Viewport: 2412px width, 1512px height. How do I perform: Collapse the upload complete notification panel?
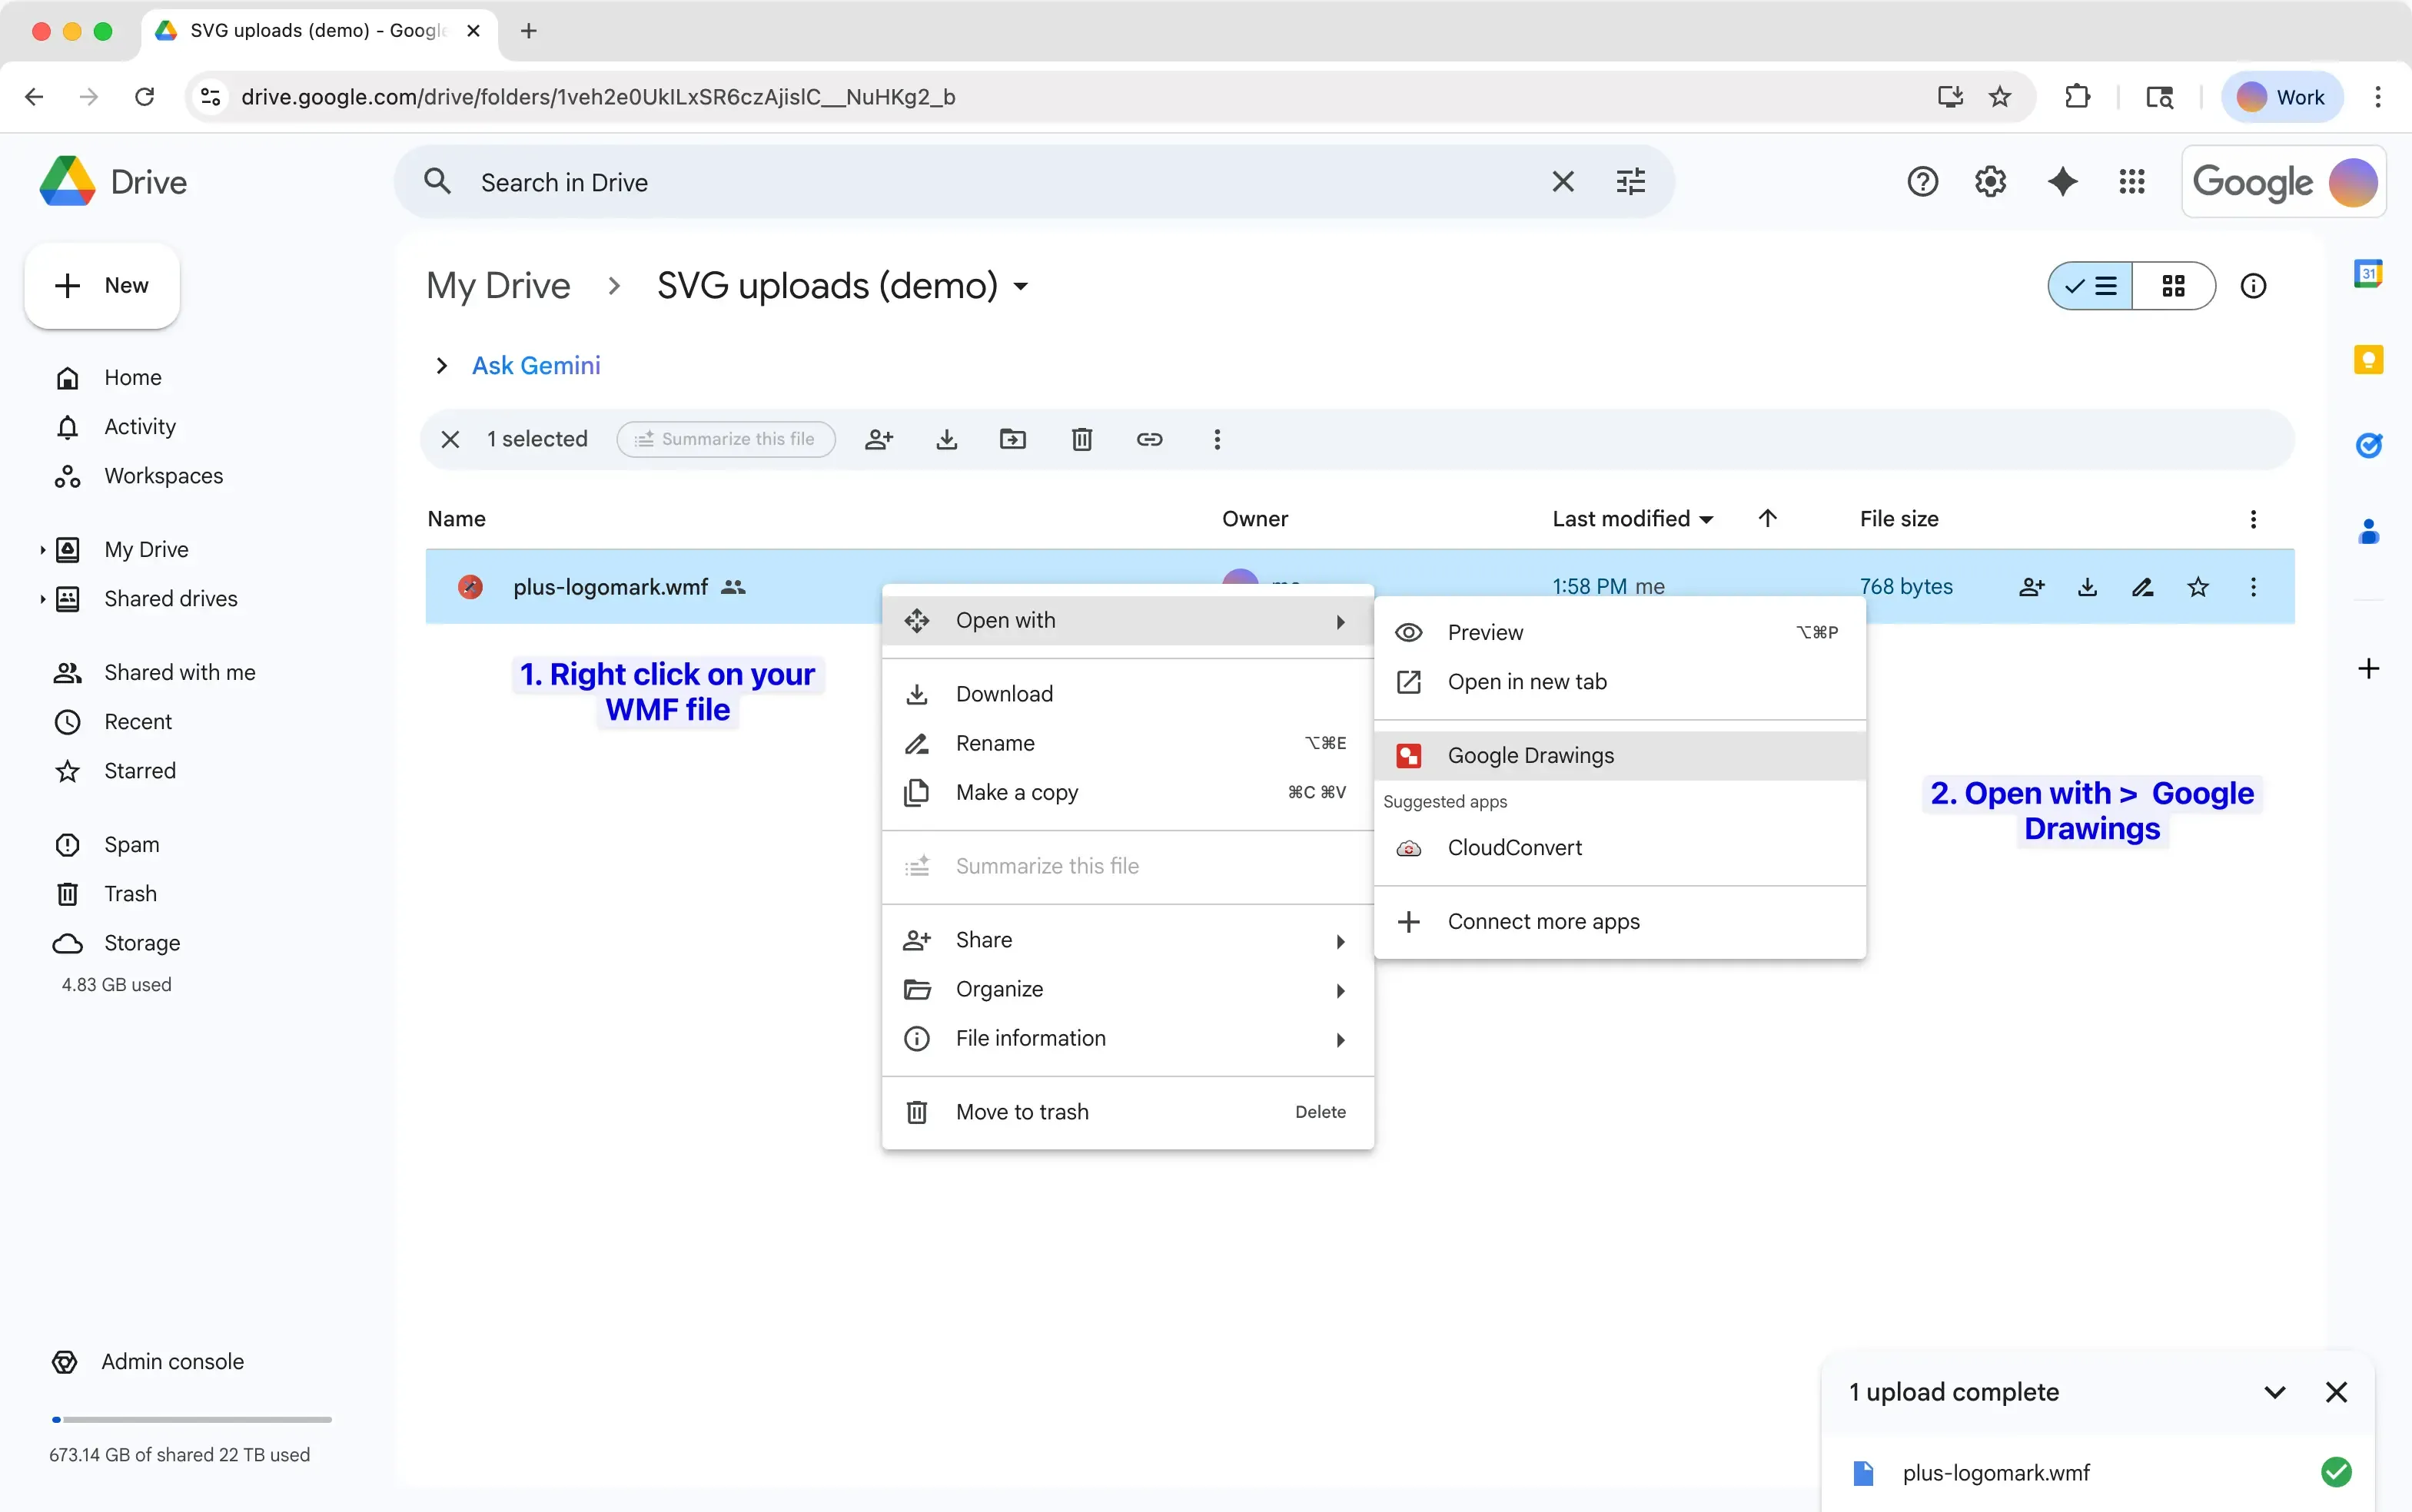[x=2274, y=1391]
